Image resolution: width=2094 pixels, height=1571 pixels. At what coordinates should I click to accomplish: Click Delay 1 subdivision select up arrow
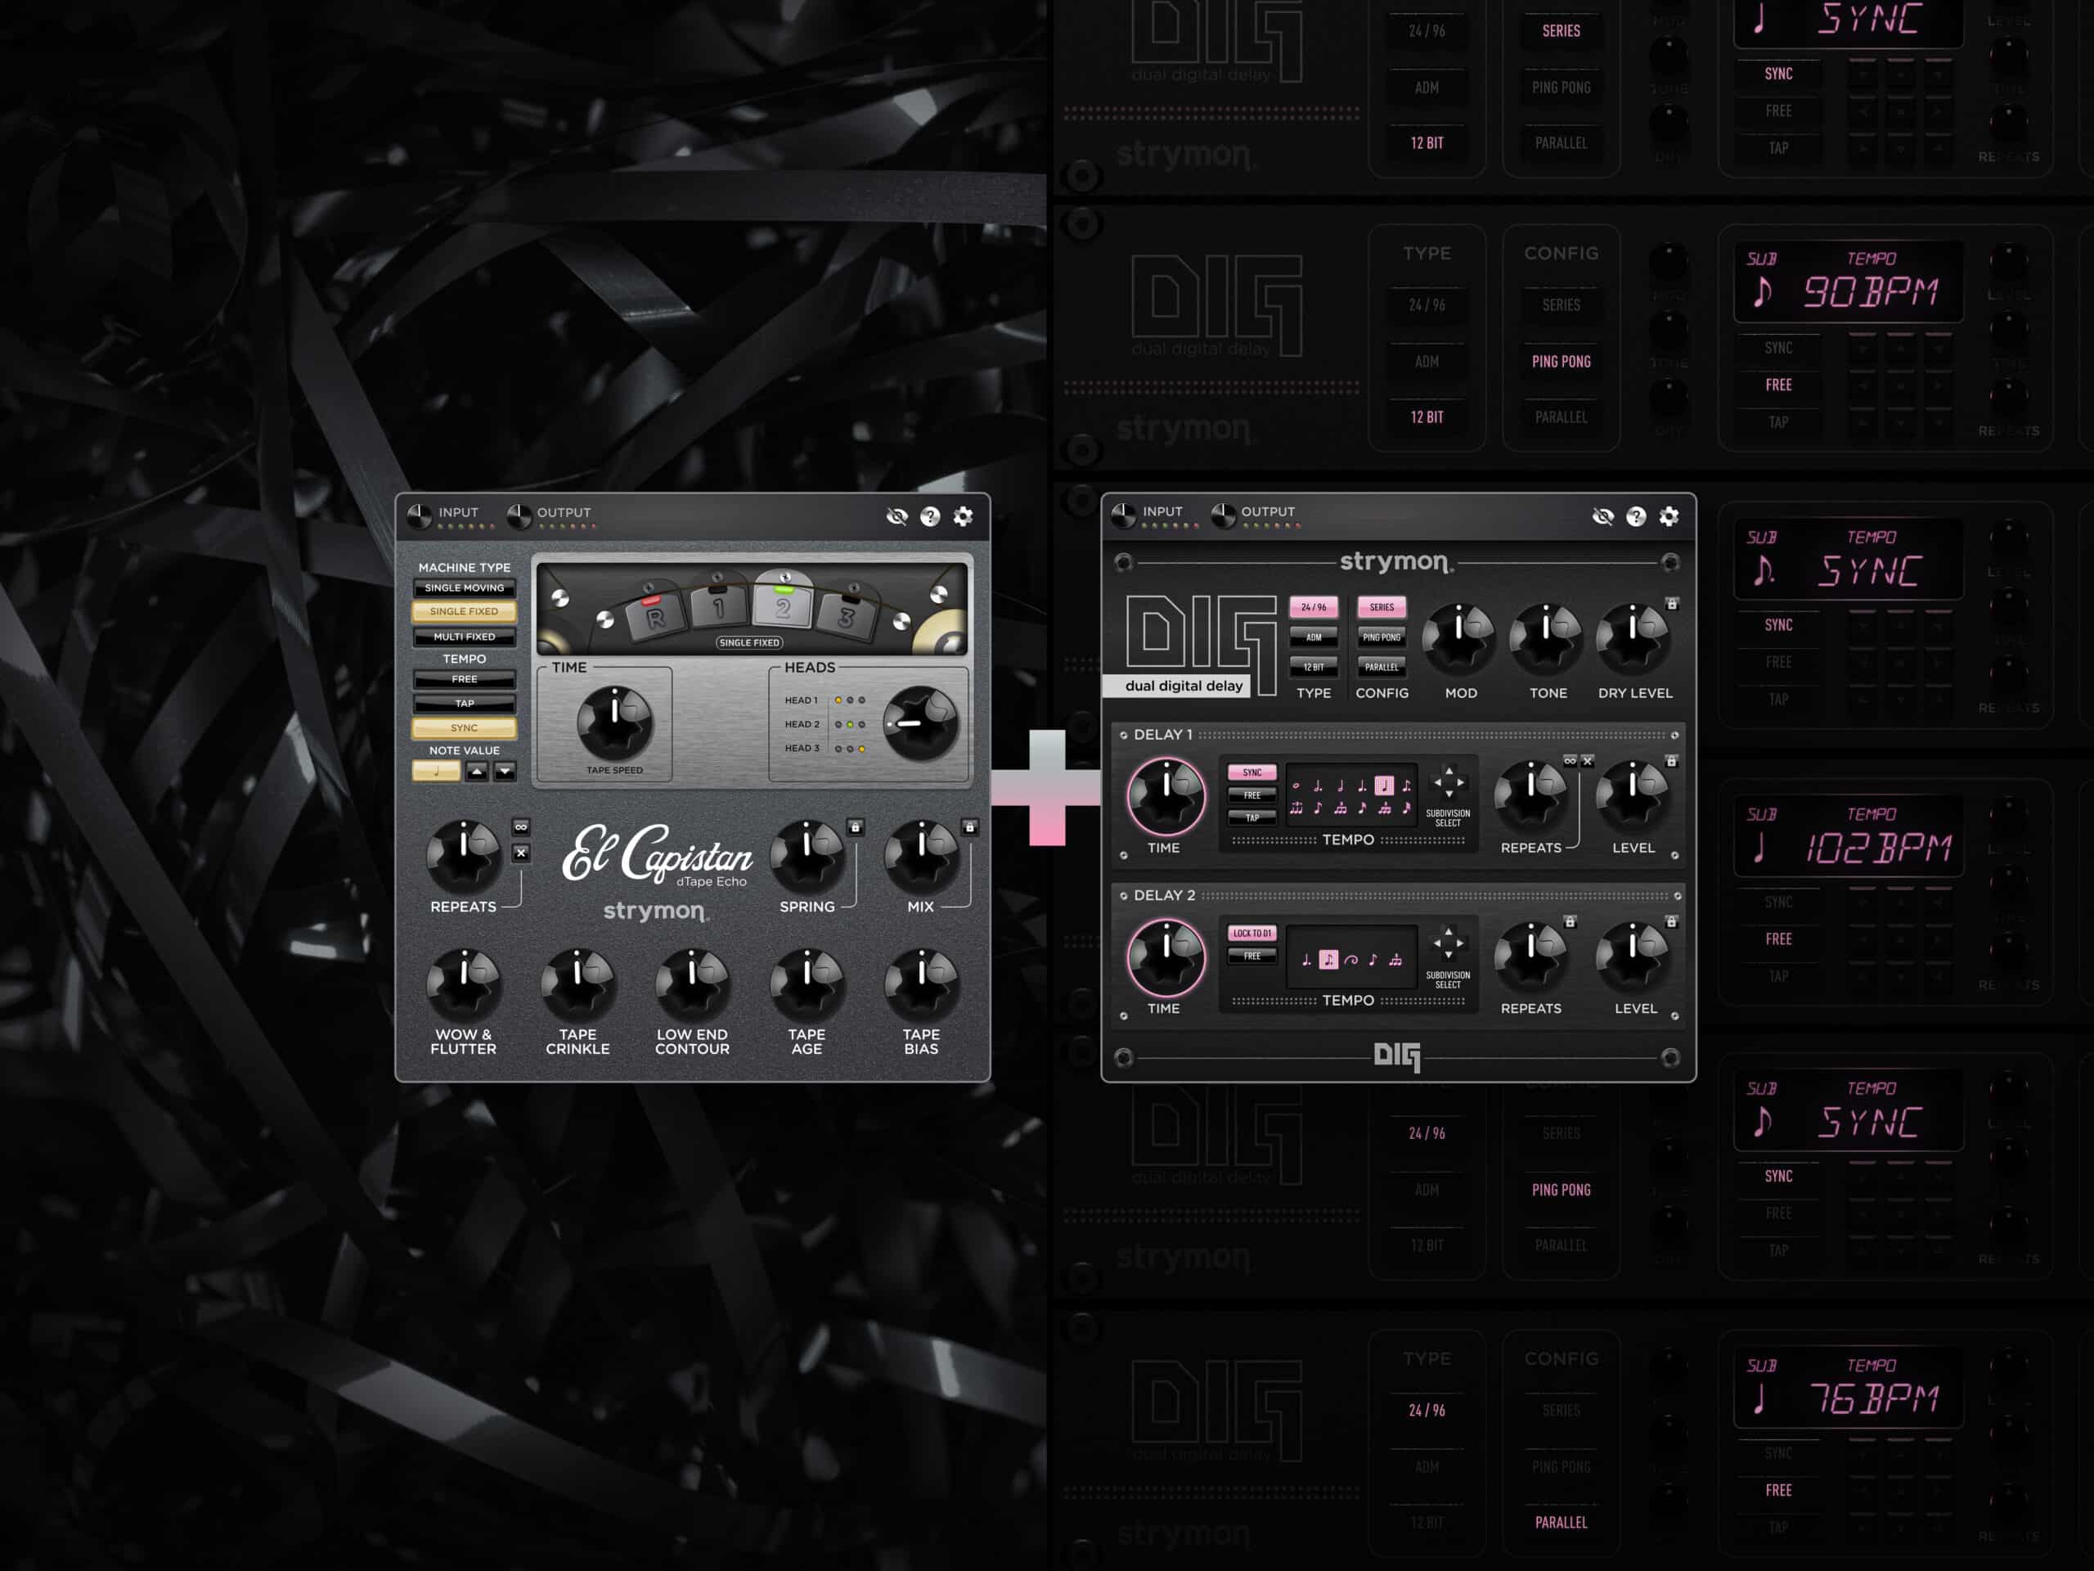pyautogui.click(x=1449, y=771)
